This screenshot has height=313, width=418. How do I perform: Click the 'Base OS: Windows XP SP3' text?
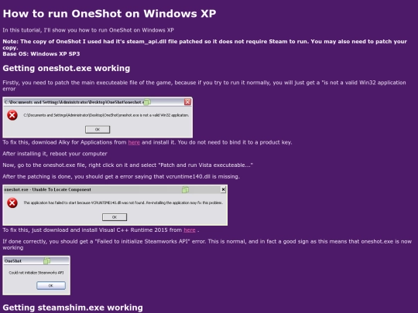click(41, 54)
